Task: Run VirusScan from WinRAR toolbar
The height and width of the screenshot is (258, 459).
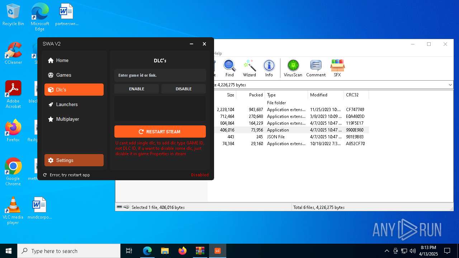Action: [x=293, y=68]
